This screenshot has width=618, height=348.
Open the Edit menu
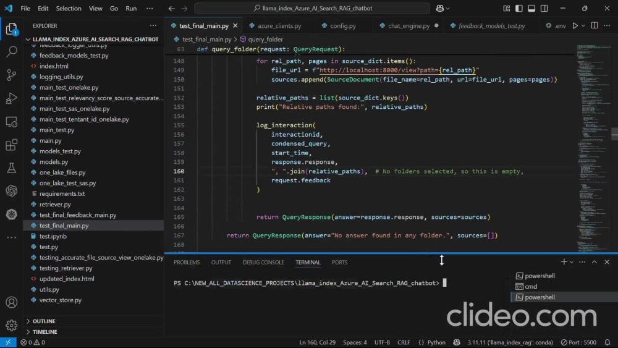[x=43, y=8]
